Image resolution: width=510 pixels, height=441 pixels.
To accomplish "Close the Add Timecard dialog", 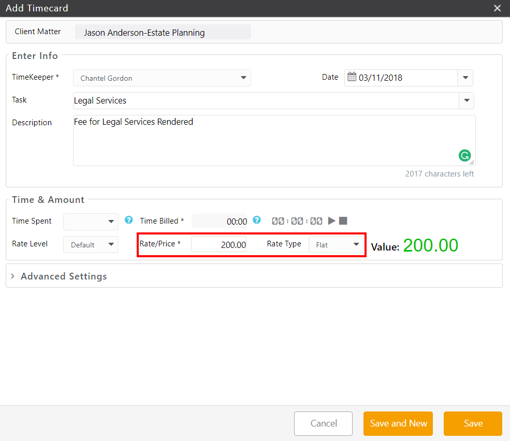I will click(x=497, y=8).
